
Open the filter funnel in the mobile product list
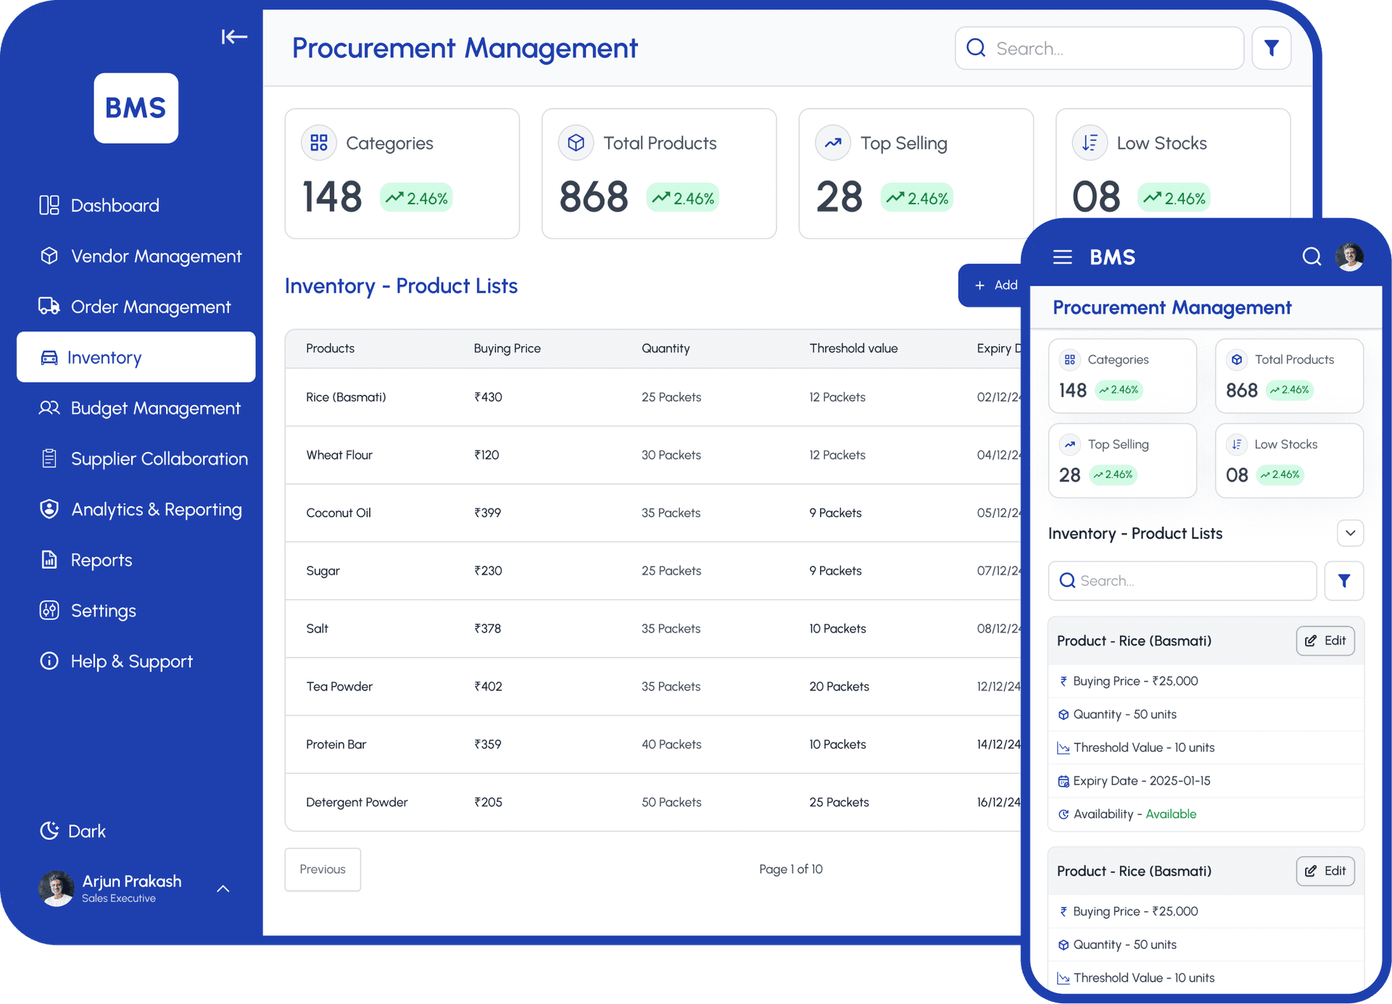pos(1344,580)
